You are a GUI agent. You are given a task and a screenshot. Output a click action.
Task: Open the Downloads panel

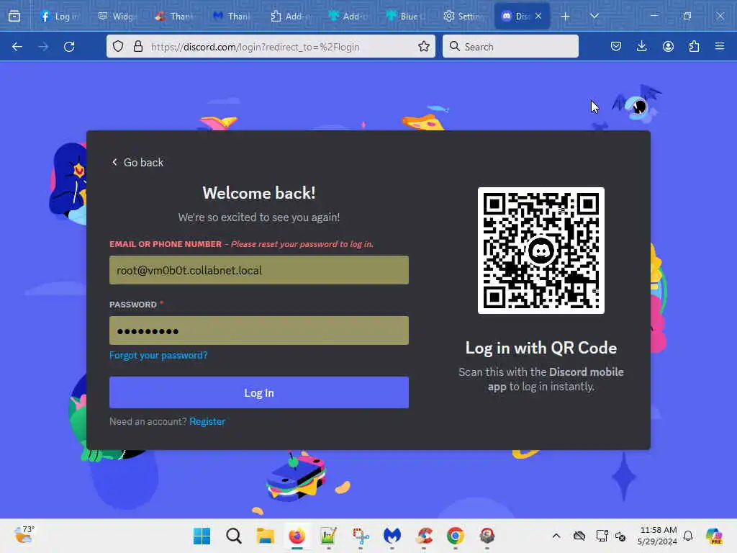click(641, 46)
